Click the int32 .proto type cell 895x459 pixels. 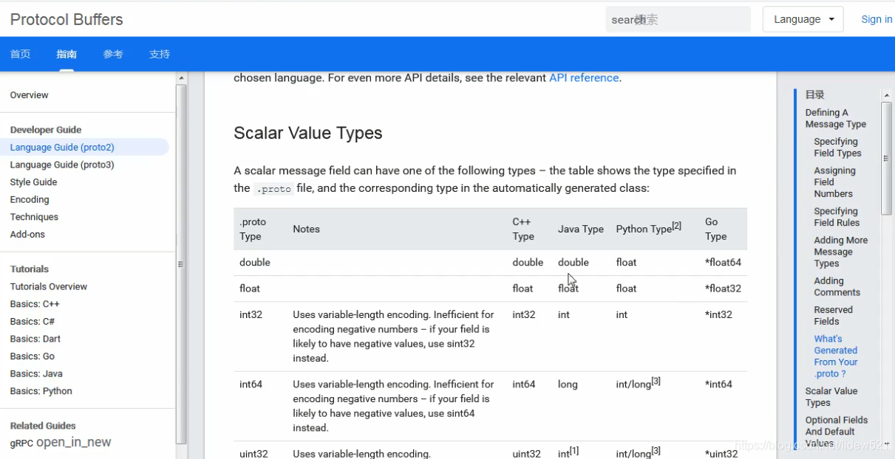coord(251,314)
